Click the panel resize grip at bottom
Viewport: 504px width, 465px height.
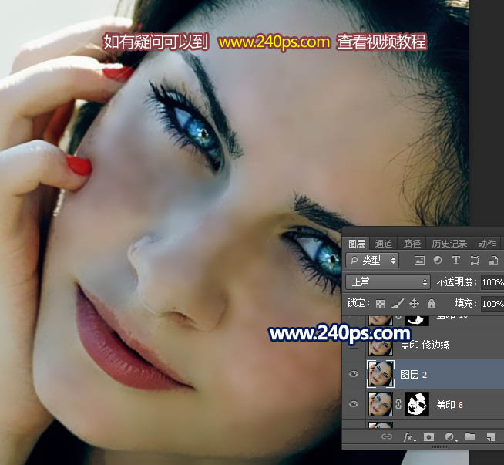tap(439, 446)
